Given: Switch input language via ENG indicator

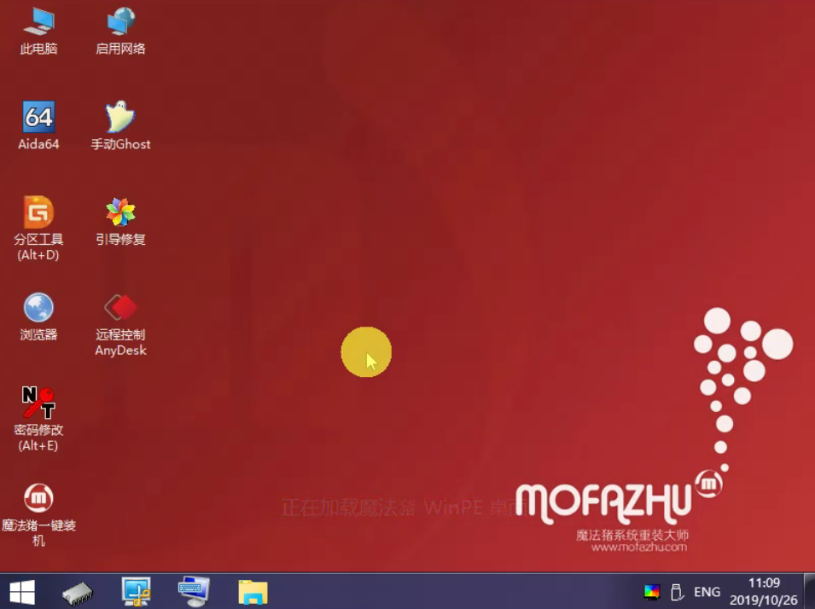Looking at the screenshot, I should (707, 592).
